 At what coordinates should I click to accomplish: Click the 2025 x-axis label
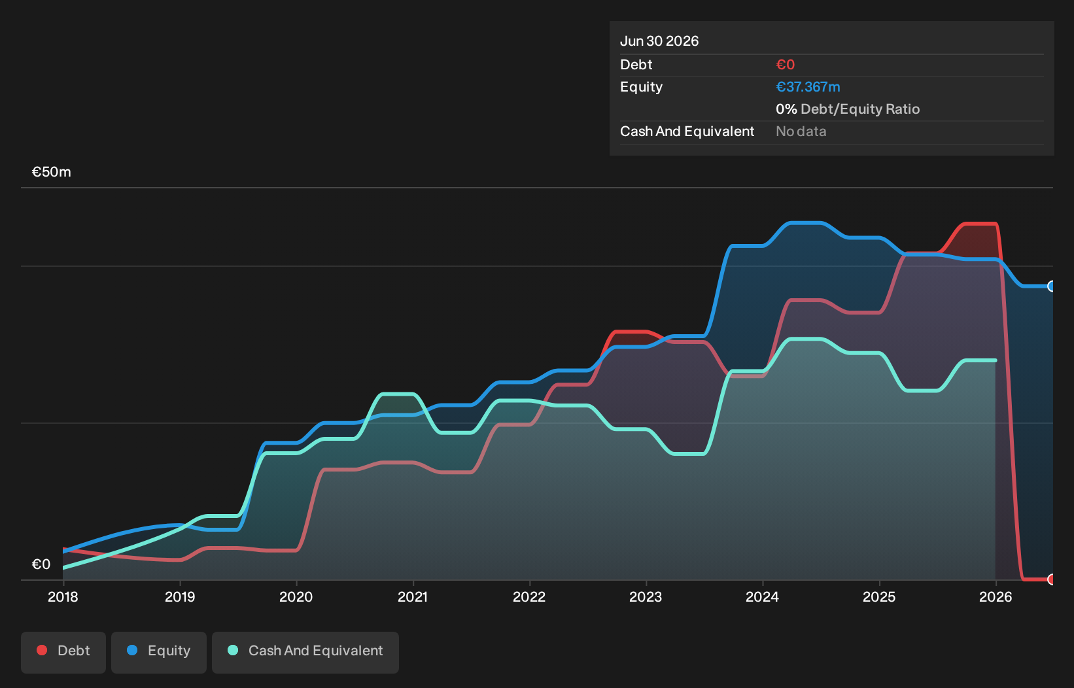pyautogui.click(x=879, y=596)
